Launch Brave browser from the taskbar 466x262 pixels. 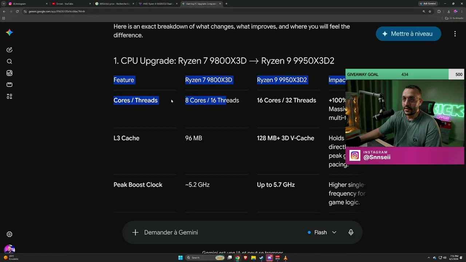245,258
